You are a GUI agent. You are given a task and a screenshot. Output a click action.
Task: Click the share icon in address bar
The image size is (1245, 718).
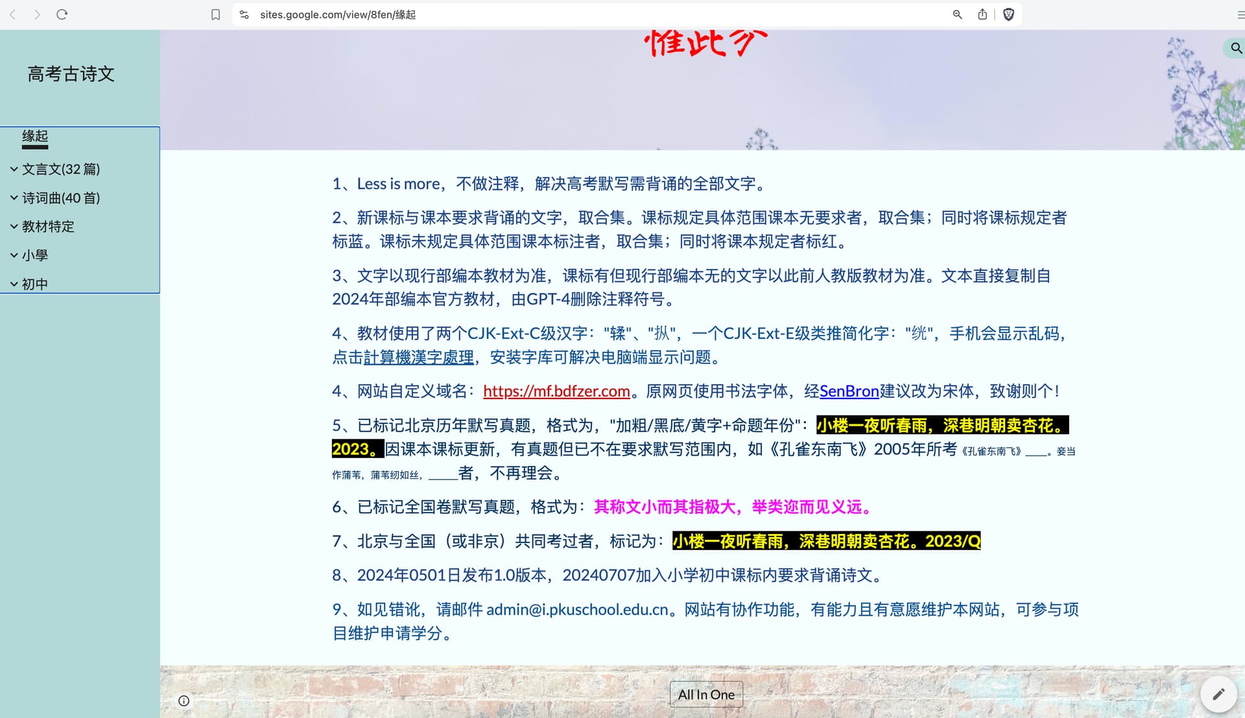tap(982, 14)
